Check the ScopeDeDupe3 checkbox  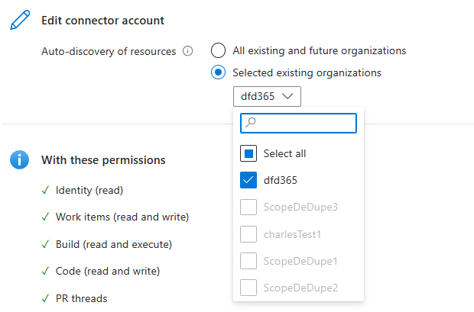click(248, 207)
